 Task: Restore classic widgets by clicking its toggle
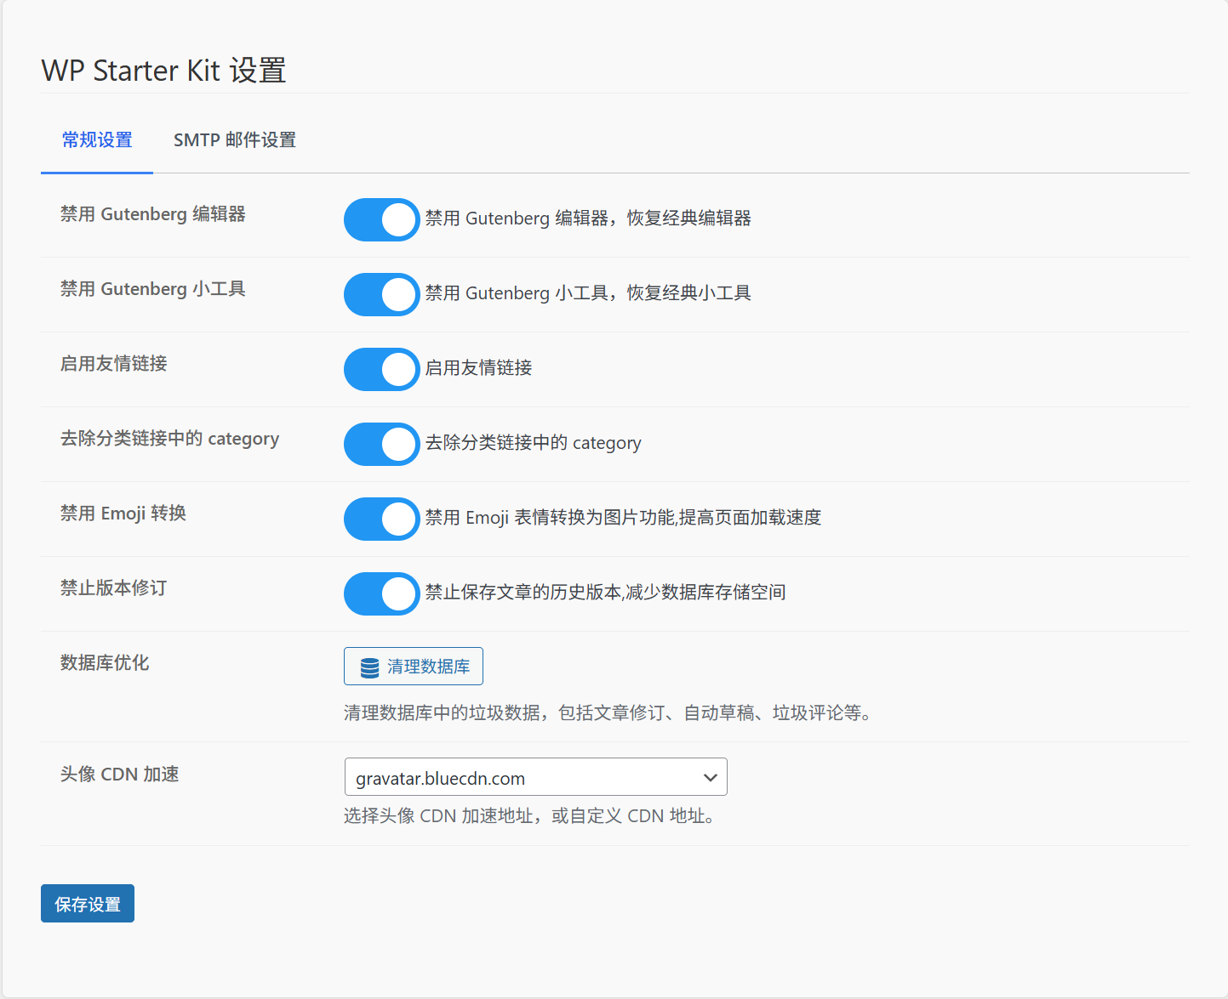point(381,294)
